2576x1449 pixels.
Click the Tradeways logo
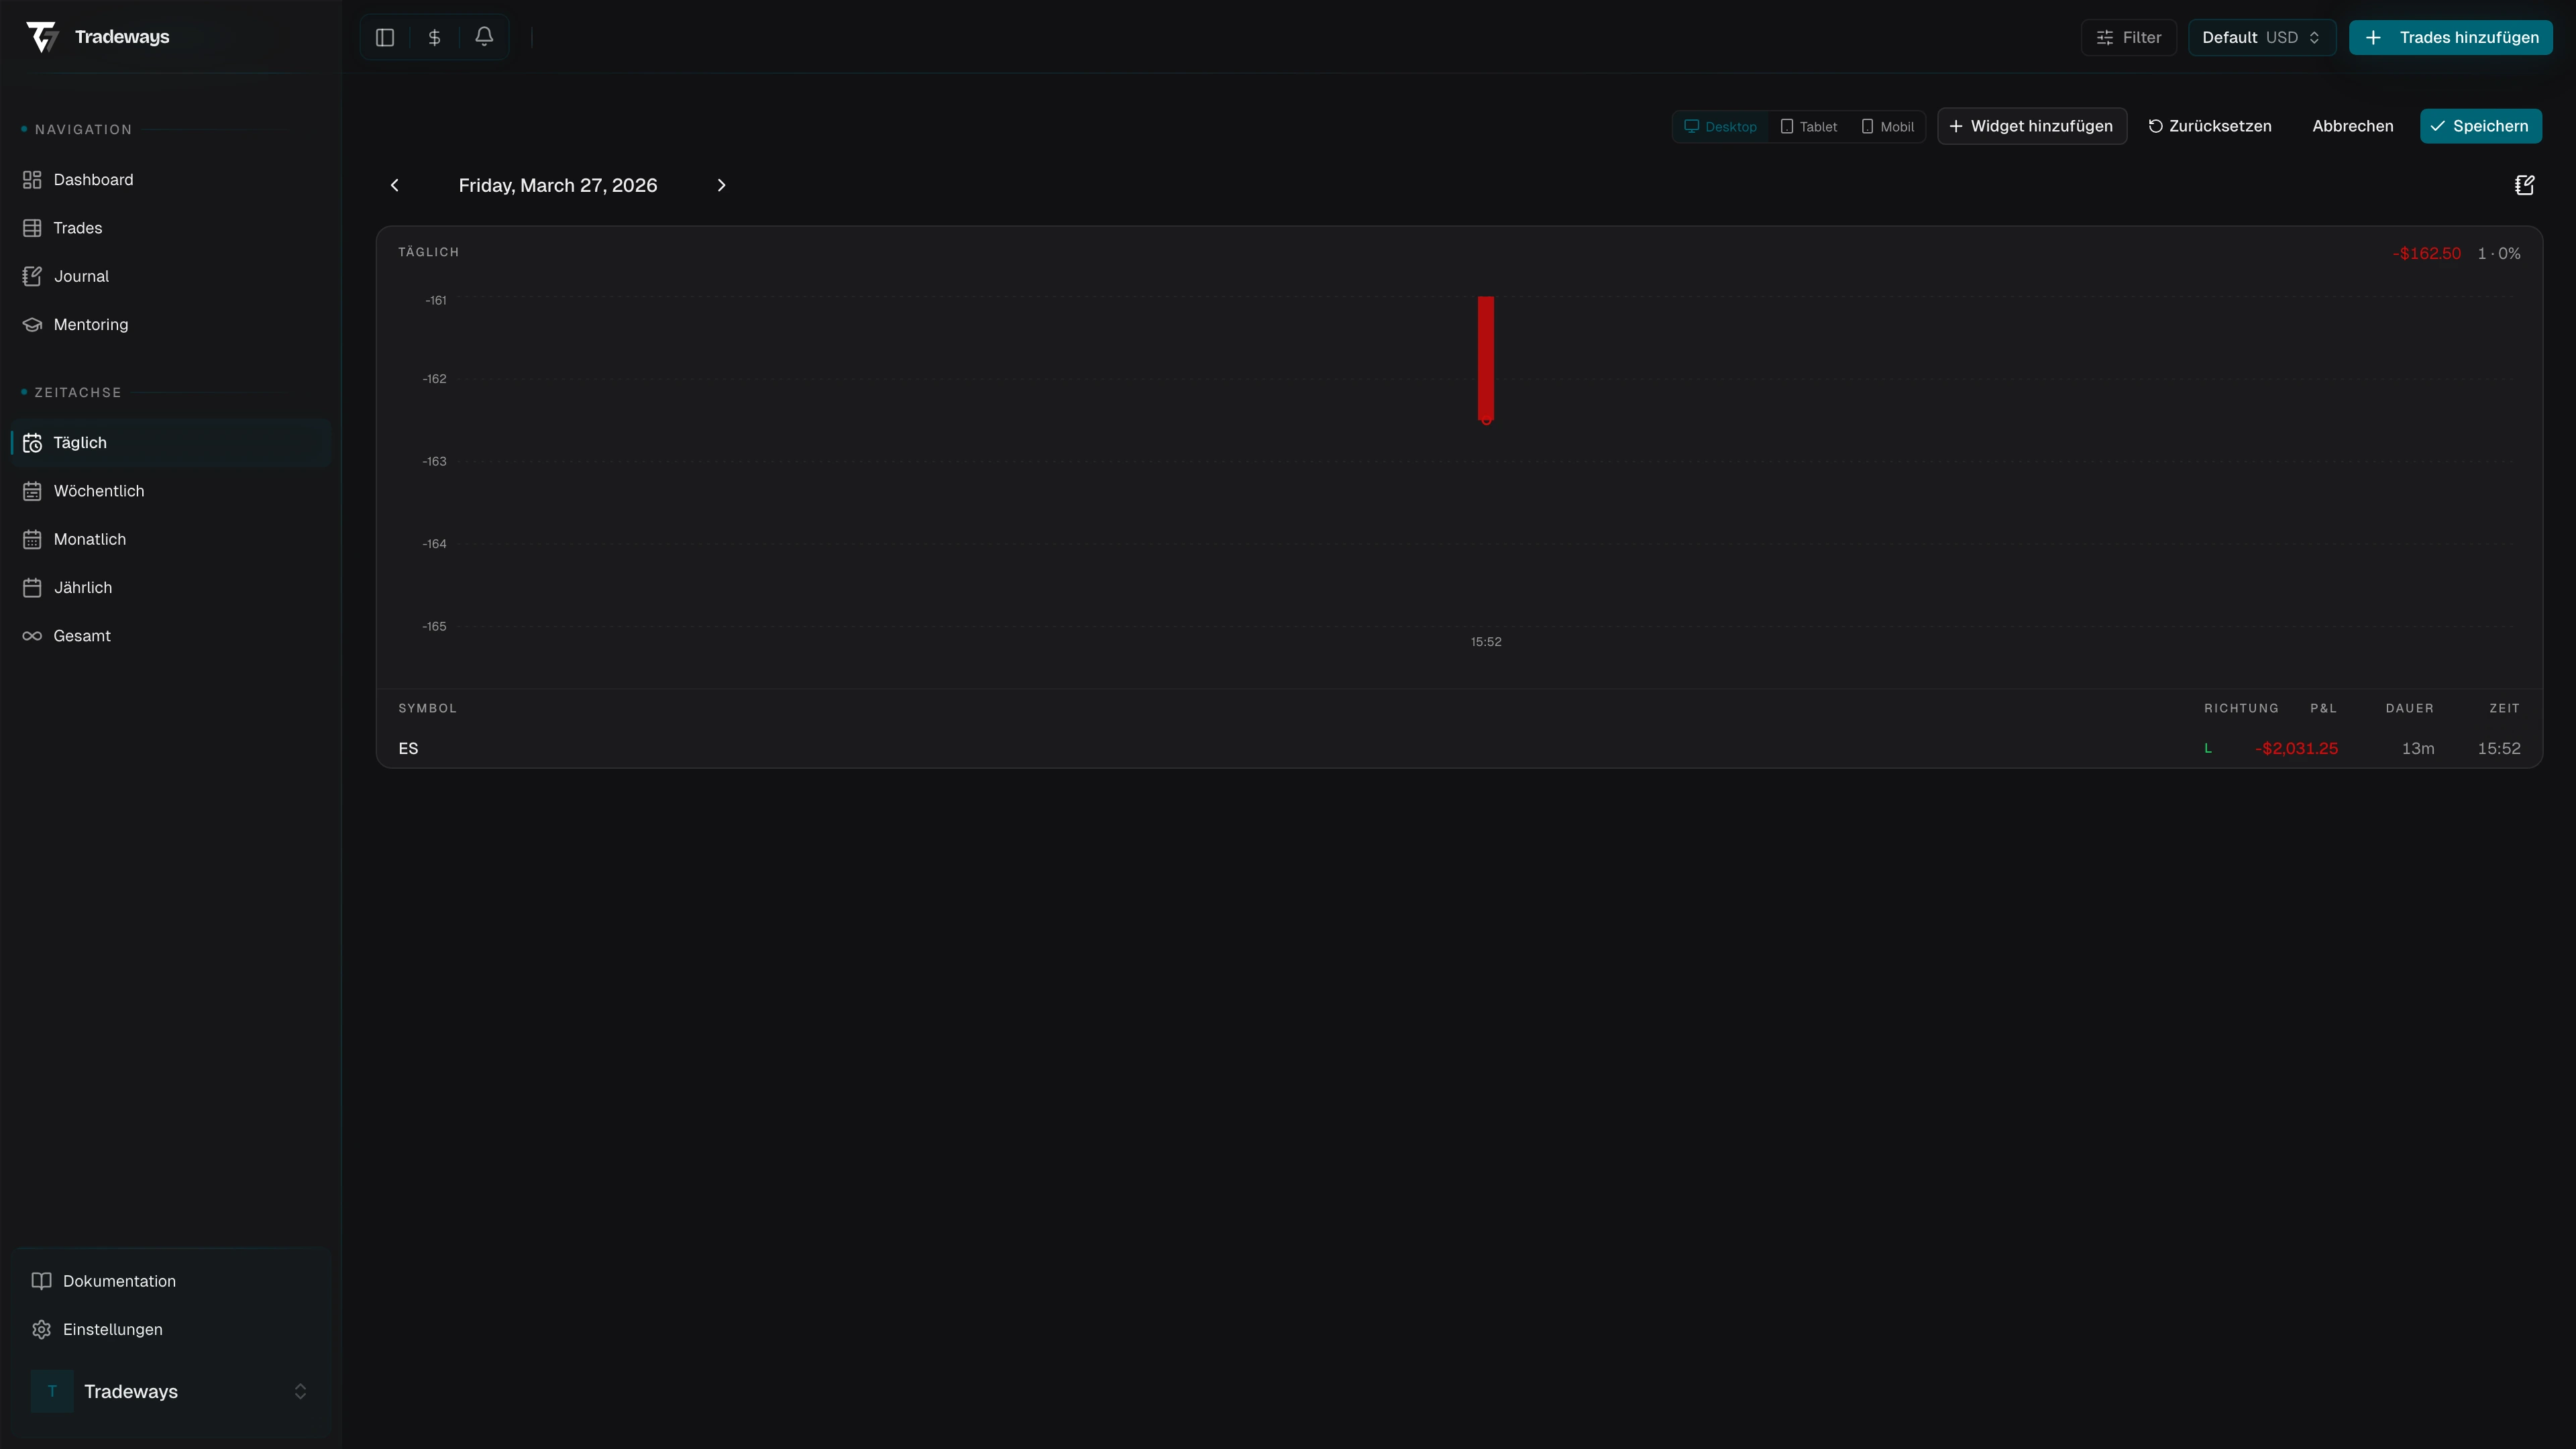(x=42, y=37)
